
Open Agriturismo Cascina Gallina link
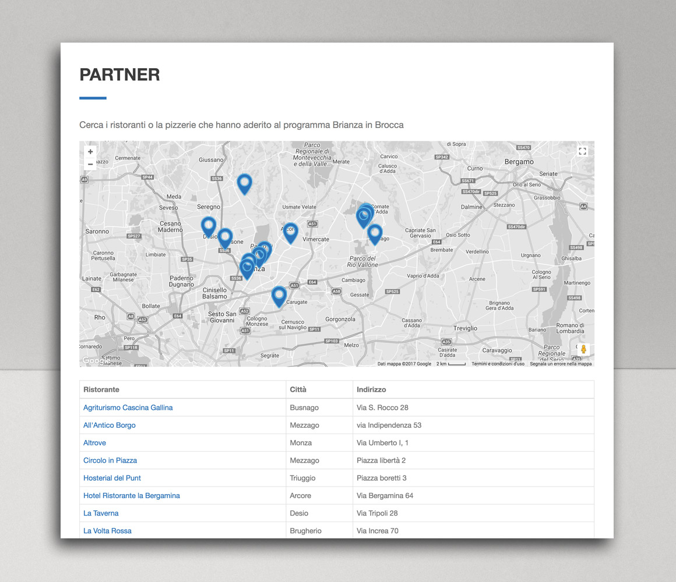tap(128, 407)
